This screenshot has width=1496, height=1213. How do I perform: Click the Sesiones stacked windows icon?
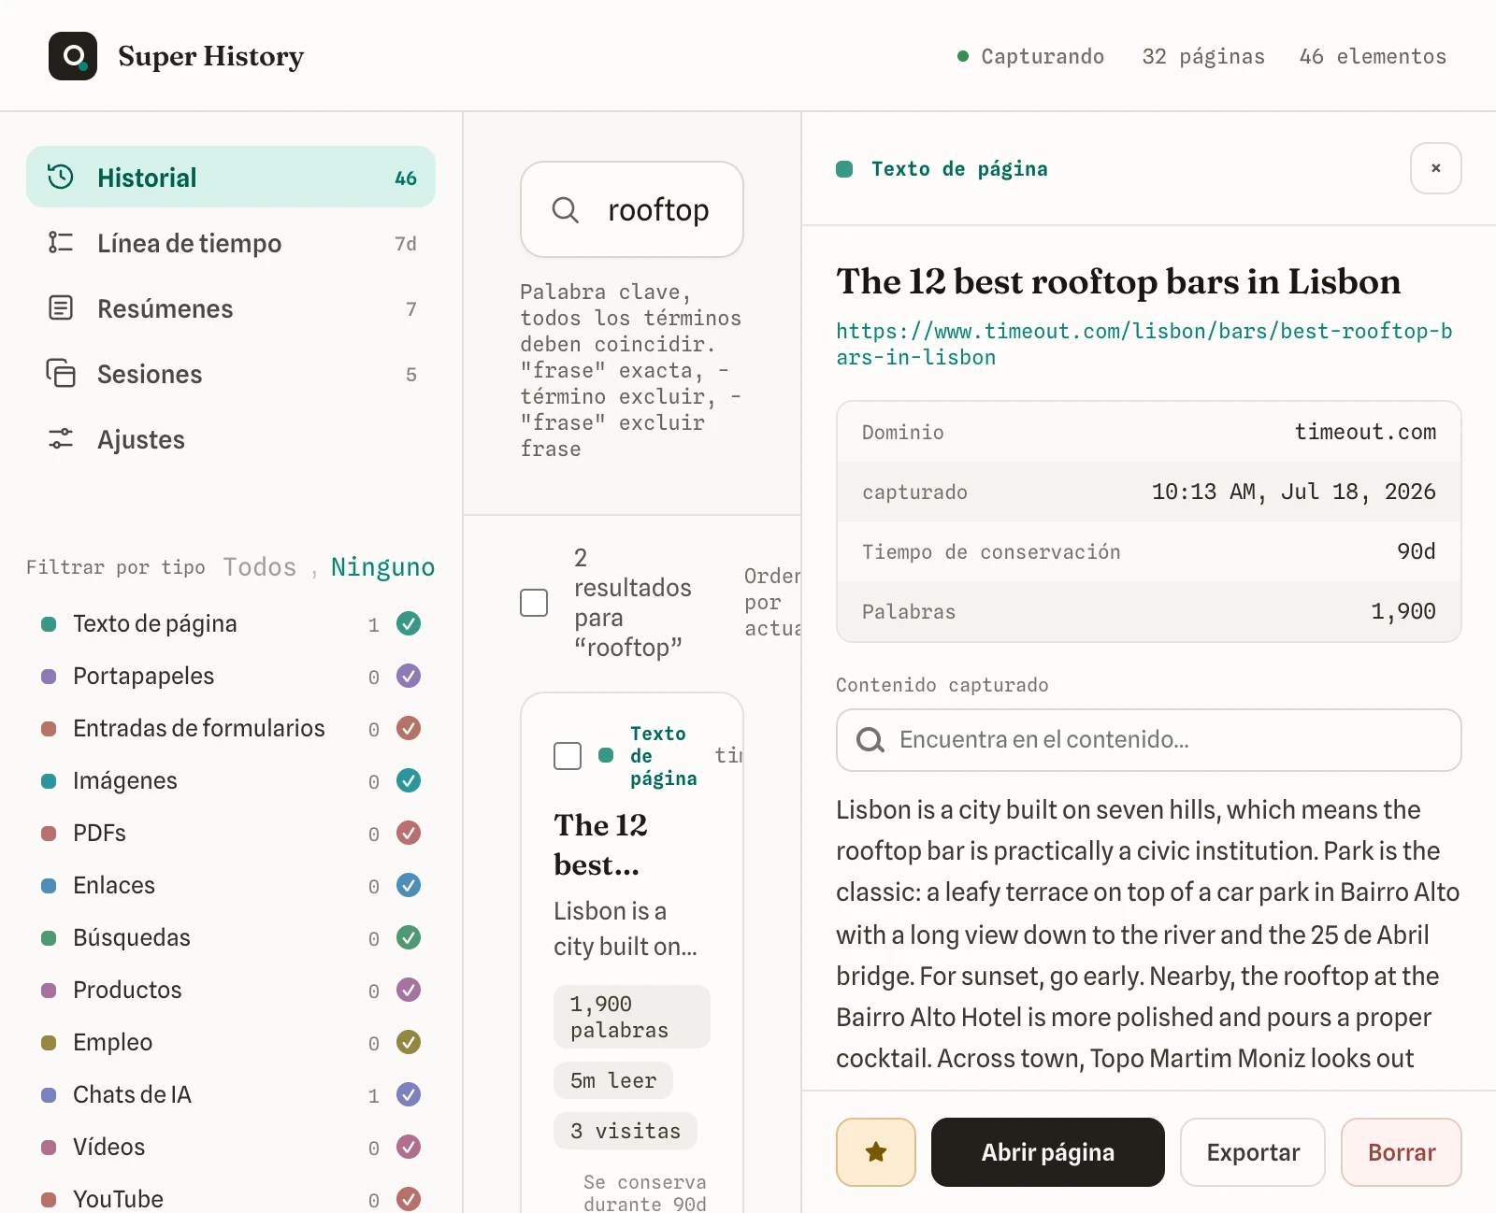pos(61,373)
